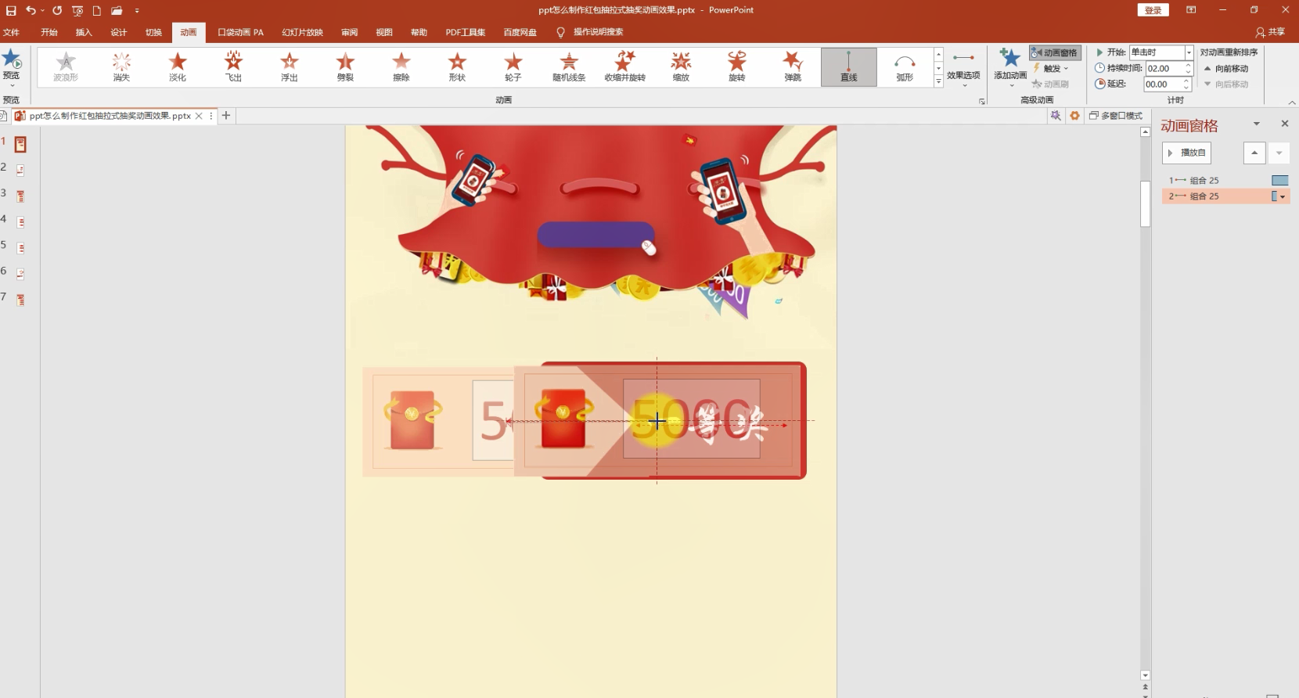Toggle 动画窗格 animation pane button
1299x698 pixels.
(x=1055, y=52)
